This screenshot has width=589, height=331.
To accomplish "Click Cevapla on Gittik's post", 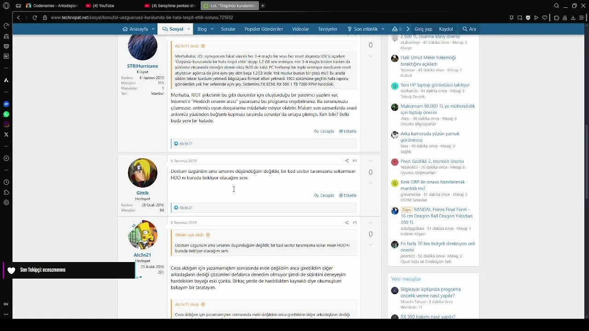I will click(x=324, y=195).
